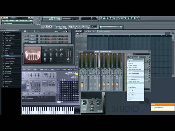Expand the Current project browser folder

tap(10, 43)
